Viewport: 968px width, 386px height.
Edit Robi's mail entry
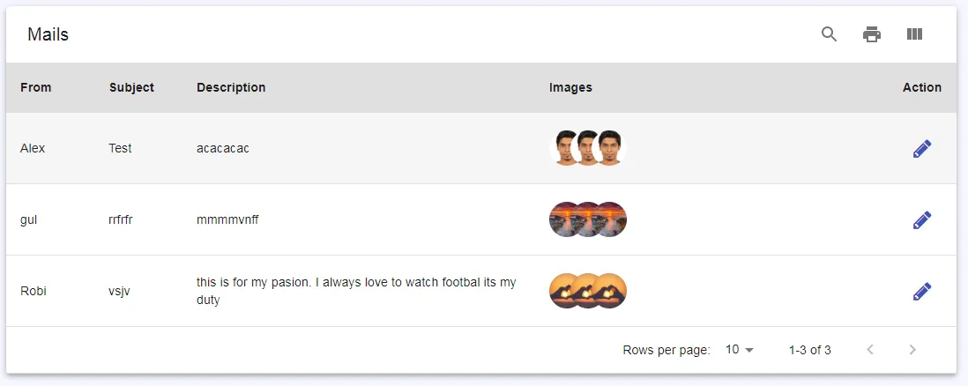coord(921,291)
